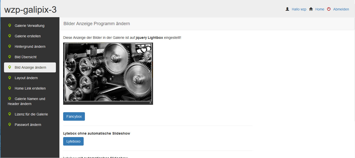Click the Lyteboxo button
355x158 pixels.
pos(73,141)
